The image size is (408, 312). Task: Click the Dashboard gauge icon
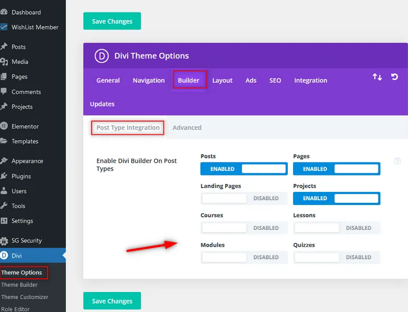[4, 12]
